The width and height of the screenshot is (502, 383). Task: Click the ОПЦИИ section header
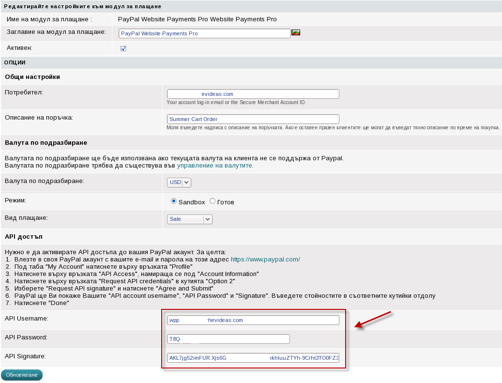(15, 62)
